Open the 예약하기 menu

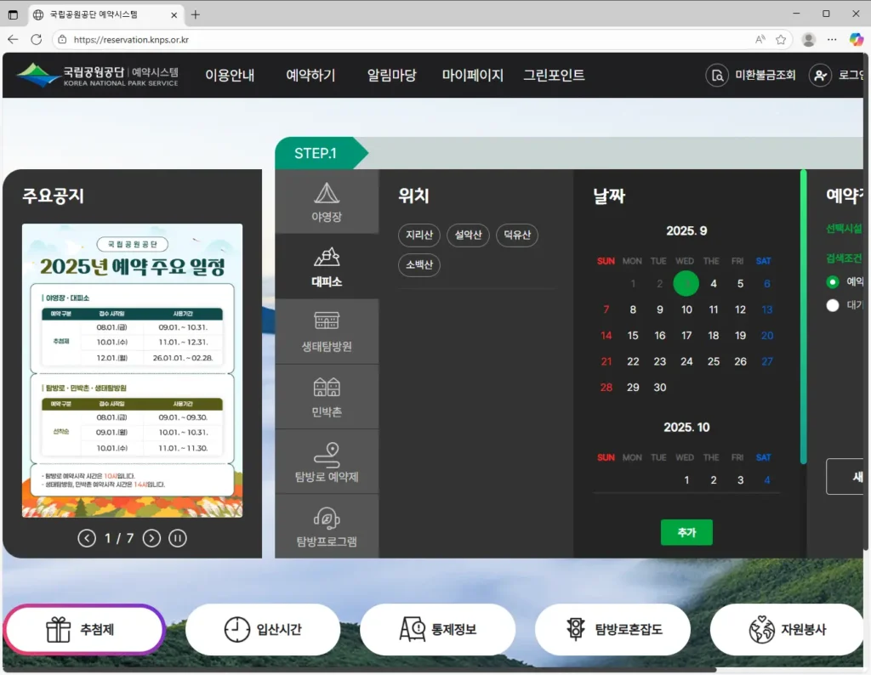tap(310, 75)
